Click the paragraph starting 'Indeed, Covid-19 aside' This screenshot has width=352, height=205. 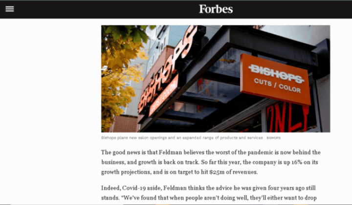click(209, 193)
